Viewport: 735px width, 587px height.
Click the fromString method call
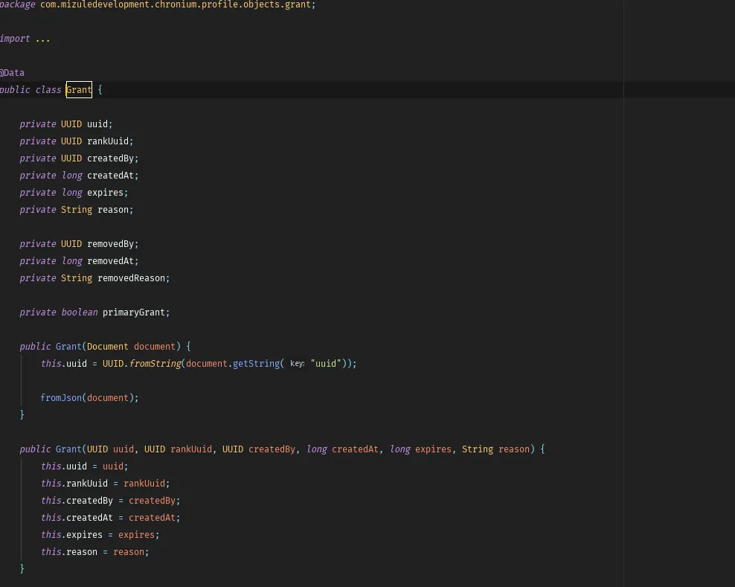tap(155, 364)
